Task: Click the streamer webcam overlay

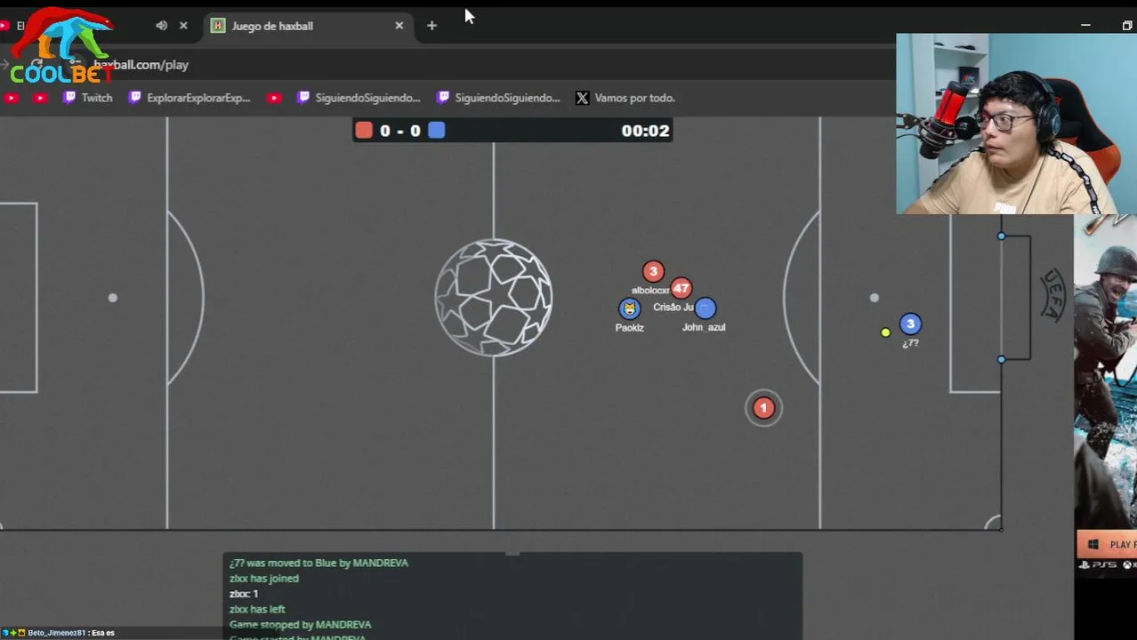Action: (1016, 124)
